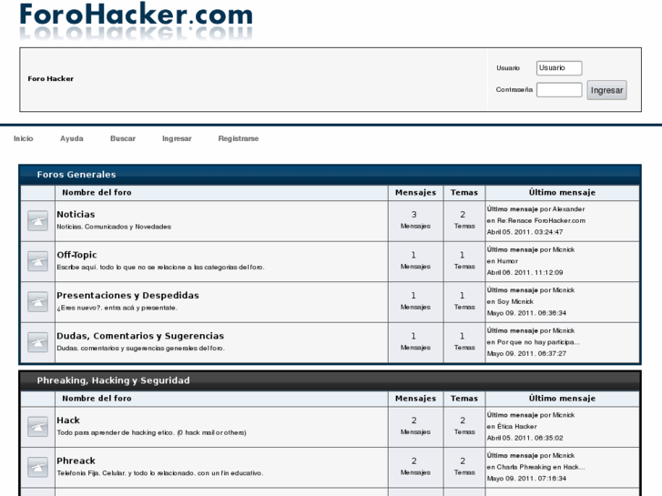Click the '3 Mensajes' count for Noticias

pos(415,220)
